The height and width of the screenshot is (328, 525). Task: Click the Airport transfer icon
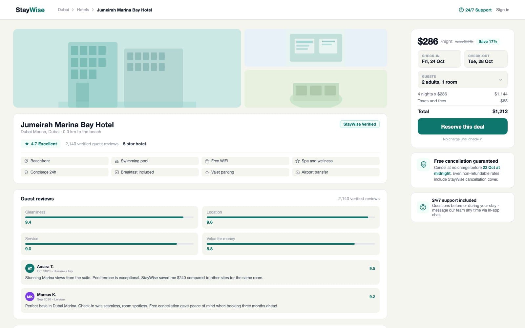(x=297, y=172)
